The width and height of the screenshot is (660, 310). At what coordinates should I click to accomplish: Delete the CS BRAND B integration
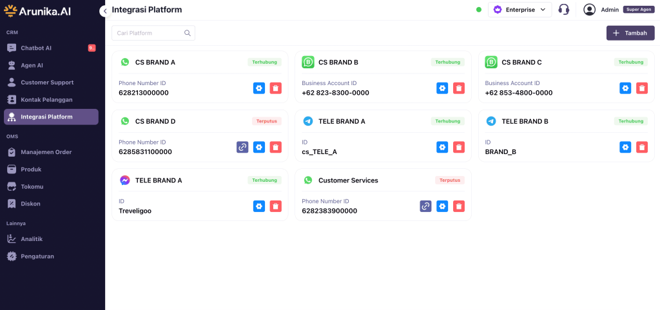pos(459,88)
